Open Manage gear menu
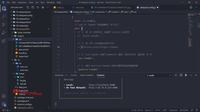200x112 pixels. point(4,105)
